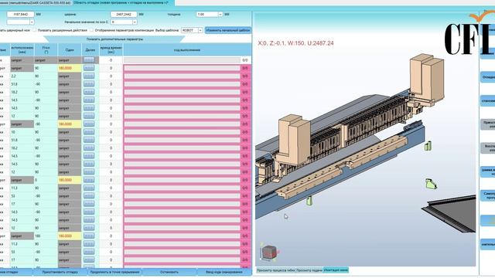The height and width of the screenshot is (278, 495).
Task: Toggle the Отображение параметров компенсации checkbox
Action: pos(91,30)
